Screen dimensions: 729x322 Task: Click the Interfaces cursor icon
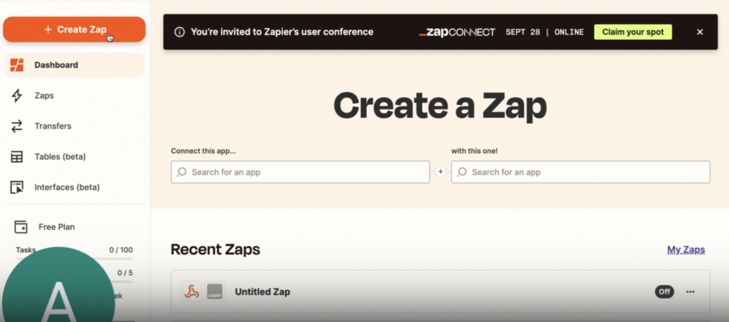(17, 187)
